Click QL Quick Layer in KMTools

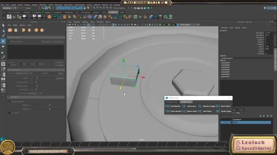tap(189, 106)
